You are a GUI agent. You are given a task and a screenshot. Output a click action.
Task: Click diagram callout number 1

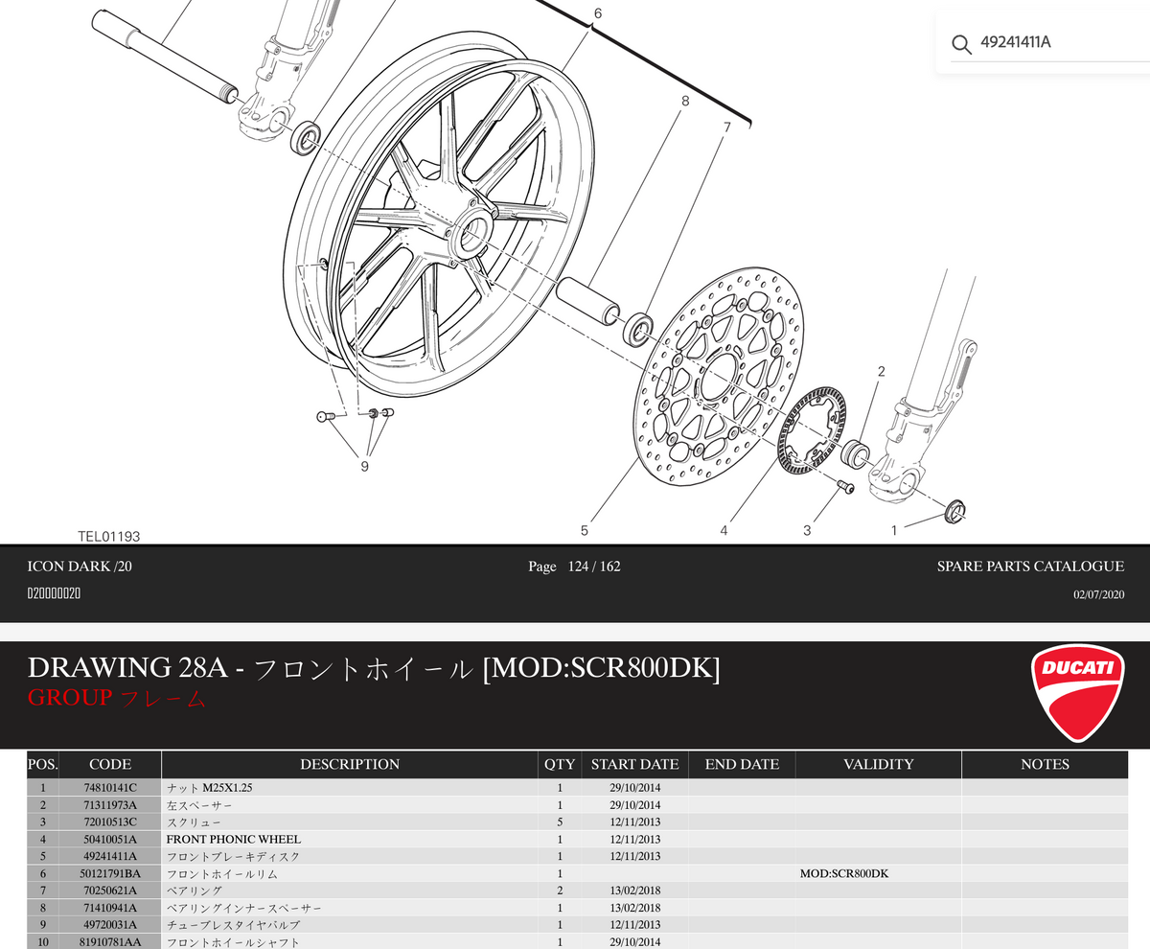[x=894, y=529]
